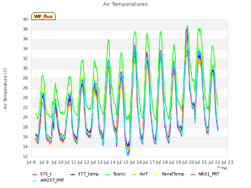Click the 20 y-axis tick label
Screen dimensions: 251x188
[x=25, y=117]
